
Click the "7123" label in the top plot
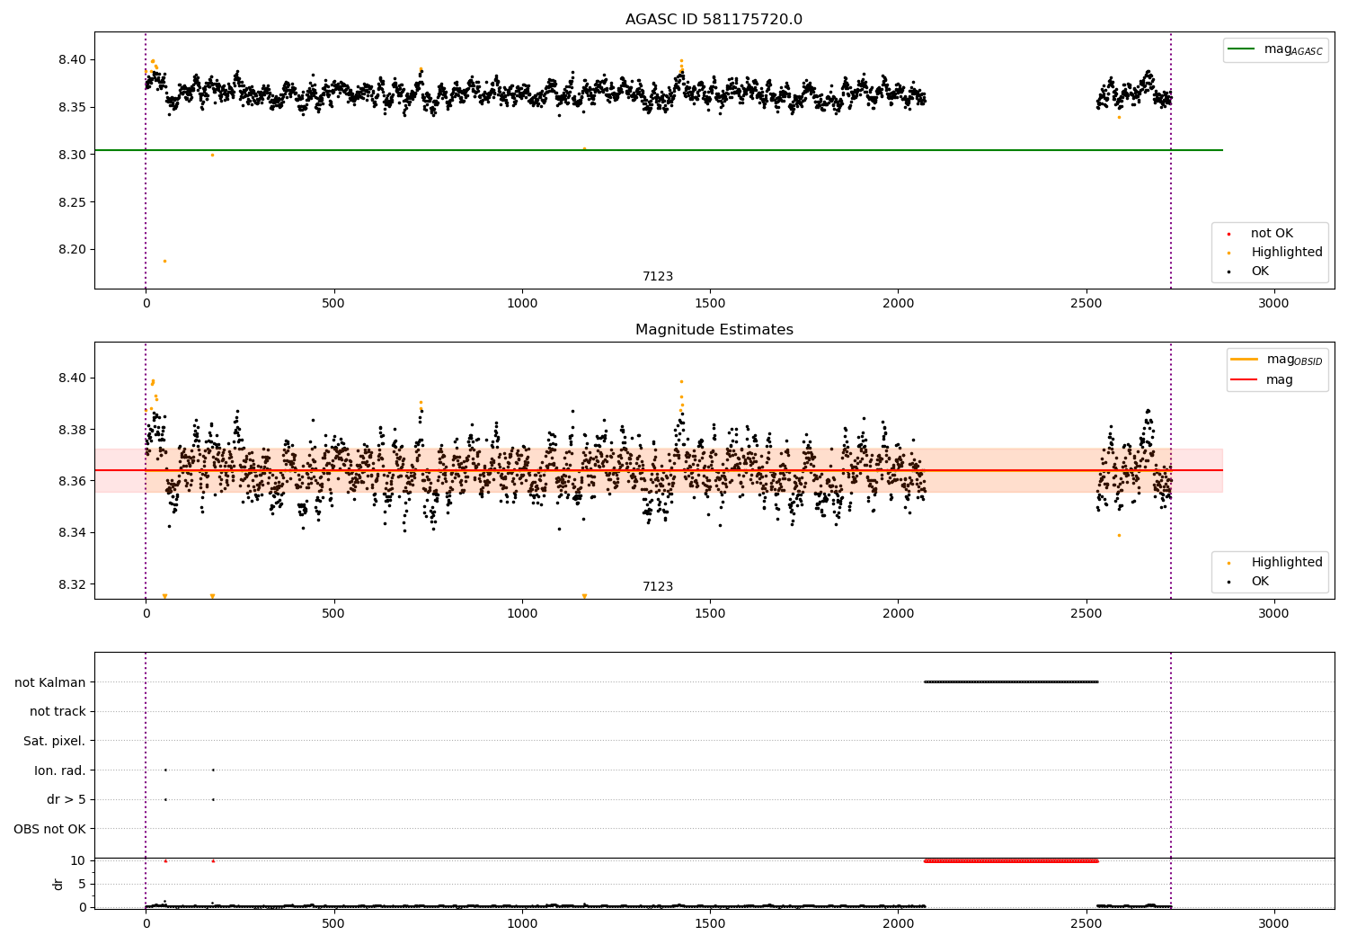(658, 277)
